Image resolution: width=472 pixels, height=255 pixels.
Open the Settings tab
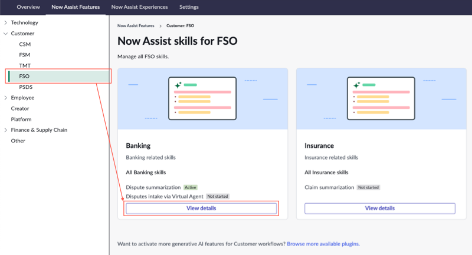189,7
